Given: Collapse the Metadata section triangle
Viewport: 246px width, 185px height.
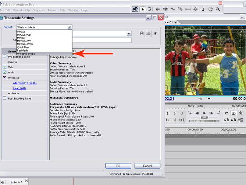Looking at the screenshot, I should pos(5,77).
